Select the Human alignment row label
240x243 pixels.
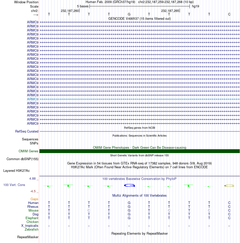[33, 203]
